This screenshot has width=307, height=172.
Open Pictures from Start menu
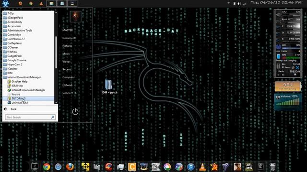point(67,46)
